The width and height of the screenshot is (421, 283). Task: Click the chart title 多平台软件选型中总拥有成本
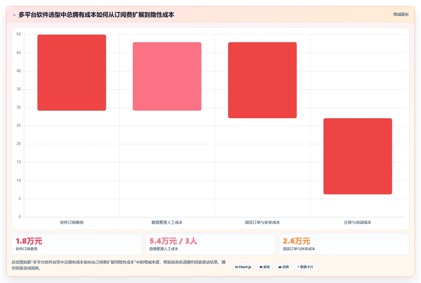click(x=96, y=15)
